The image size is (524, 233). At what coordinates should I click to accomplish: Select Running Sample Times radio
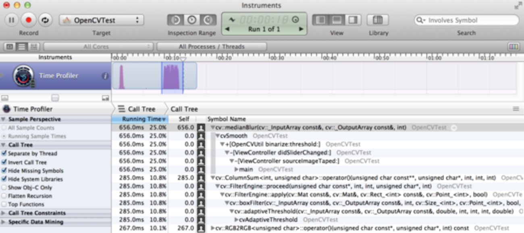point(4,136)
